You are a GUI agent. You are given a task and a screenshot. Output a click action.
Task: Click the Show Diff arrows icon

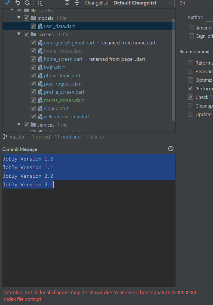8,3
